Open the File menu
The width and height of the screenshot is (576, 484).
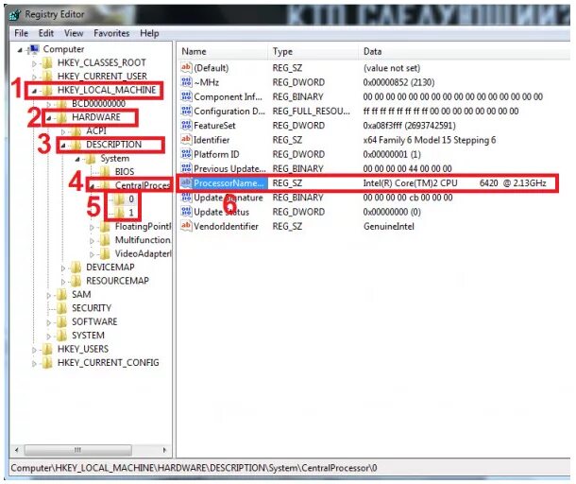(21, 33)
